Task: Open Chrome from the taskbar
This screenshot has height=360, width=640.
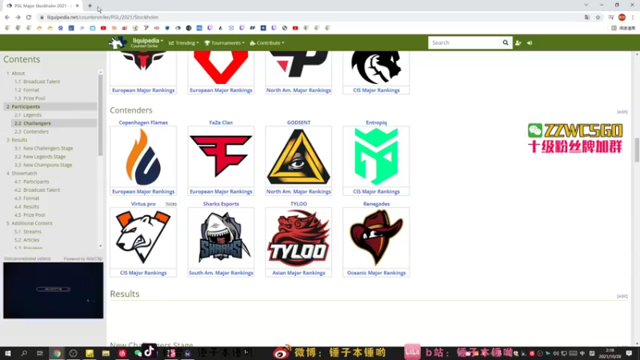Action: tap(57, 354)
